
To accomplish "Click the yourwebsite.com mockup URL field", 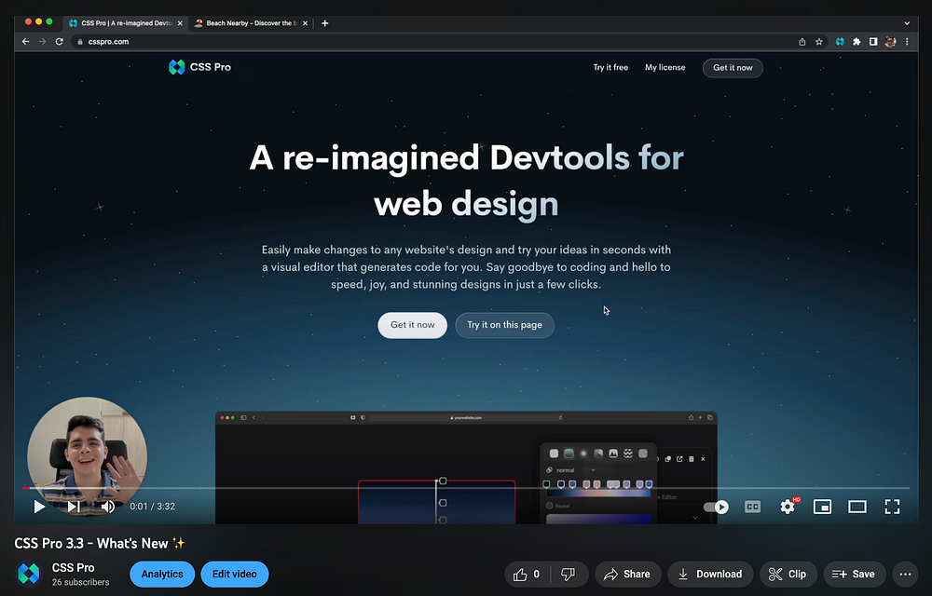I will [x=466, y=418].
